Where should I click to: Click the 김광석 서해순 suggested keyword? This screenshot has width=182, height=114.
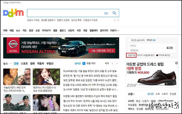click(33, 20)
